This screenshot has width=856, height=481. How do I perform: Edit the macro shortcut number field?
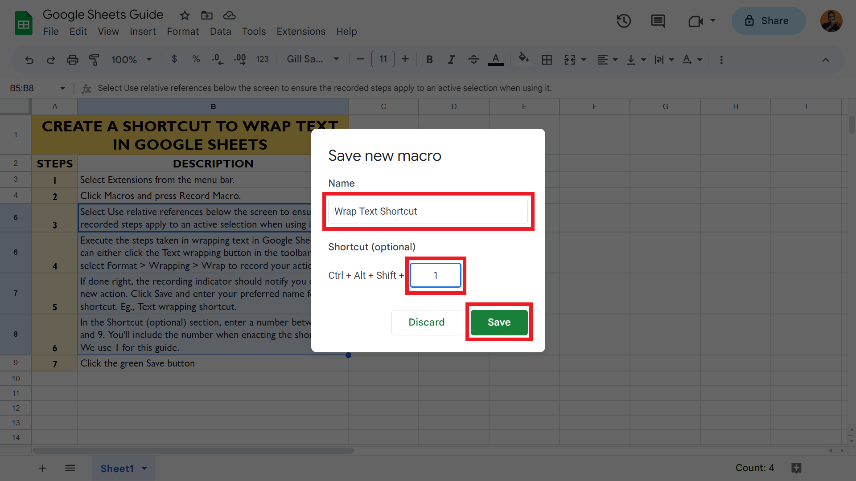click(x=435, y=275)
